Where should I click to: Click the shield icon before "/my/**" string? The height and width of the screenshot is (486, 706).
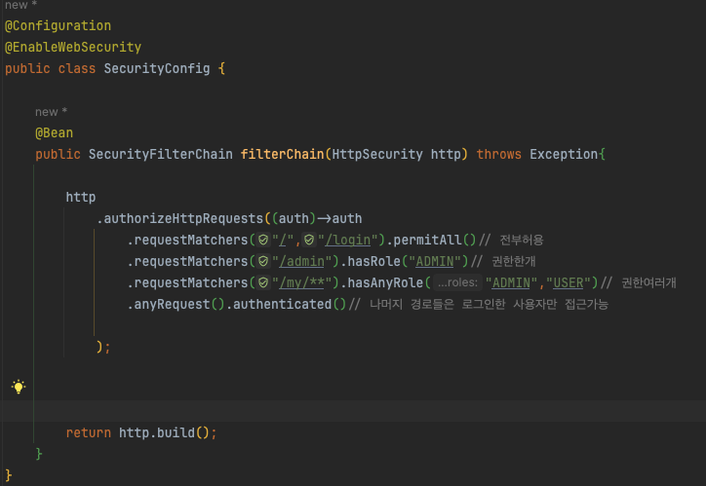[x=263, y=282]
